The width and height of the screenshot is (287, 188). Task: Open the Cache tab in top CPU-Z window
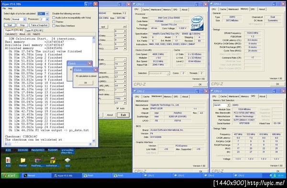[145, 10]
